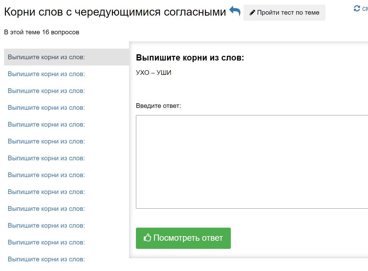Click the blue back arrow icon
The width and height of the screenshot is (368, 271).
click(235, 11)
